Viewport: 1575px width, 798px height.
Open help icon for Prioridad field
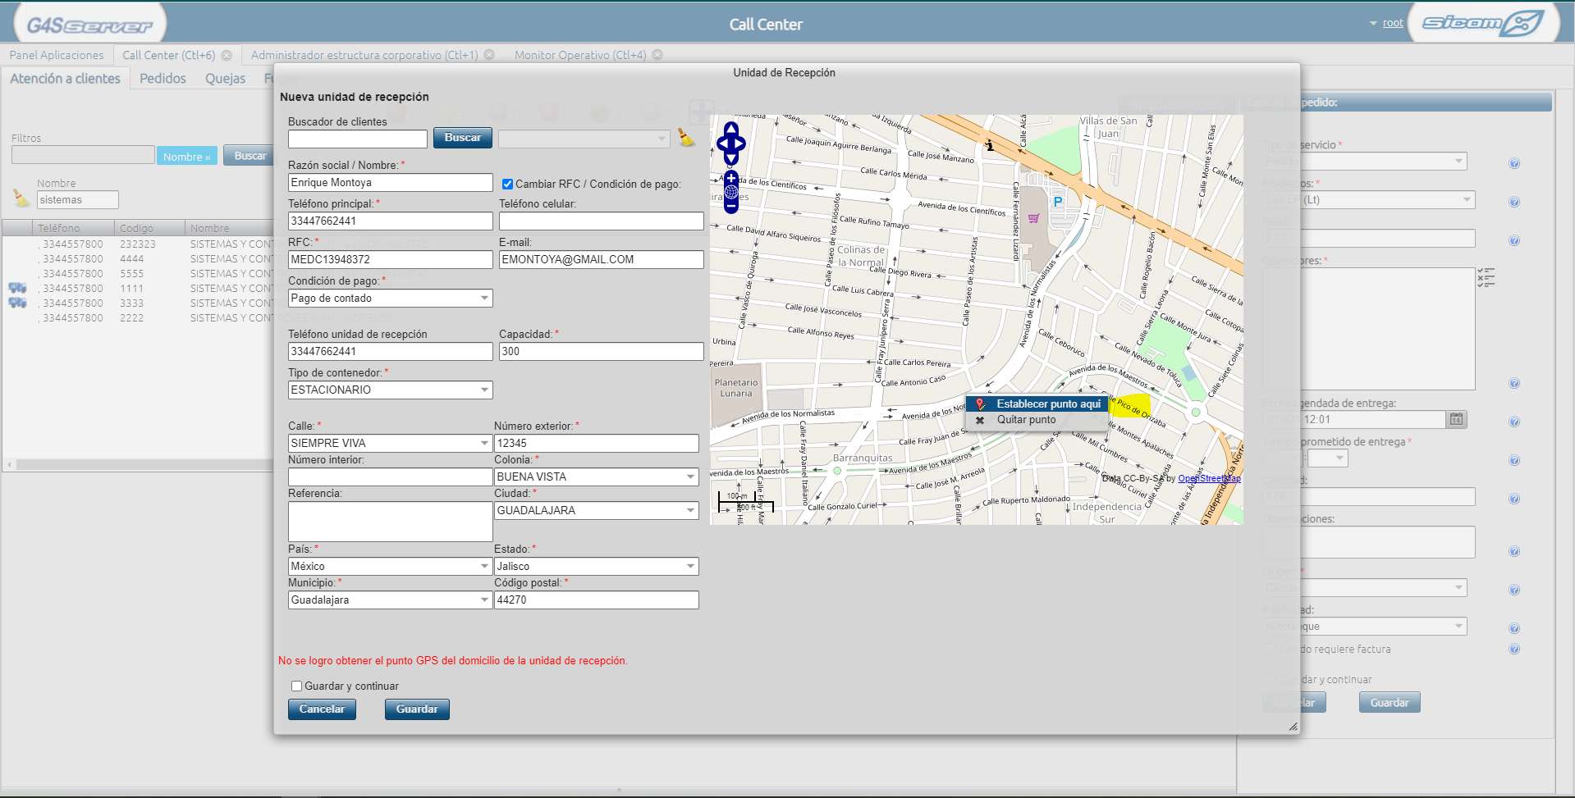(x=1514, y=628)
